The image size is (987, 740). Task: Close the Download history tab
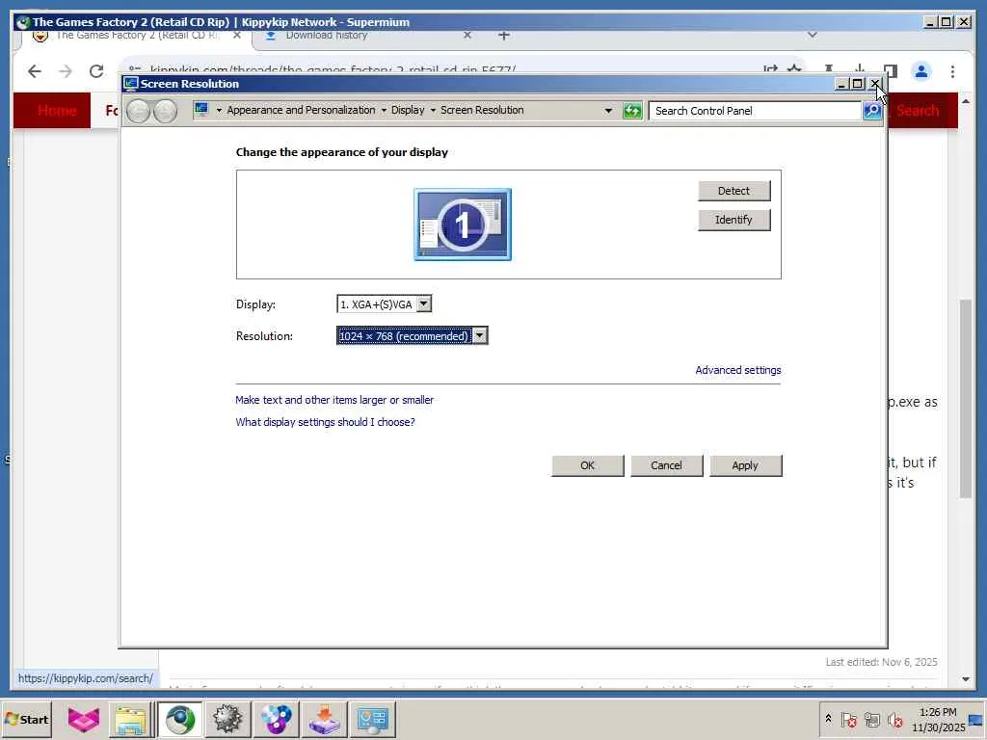pos(467,36)
